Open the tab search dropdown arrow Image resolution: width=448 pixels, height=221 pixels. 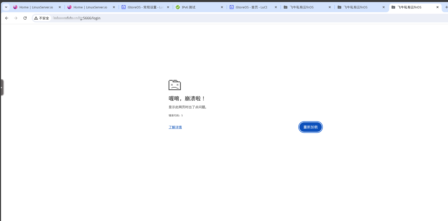(6, 7)
